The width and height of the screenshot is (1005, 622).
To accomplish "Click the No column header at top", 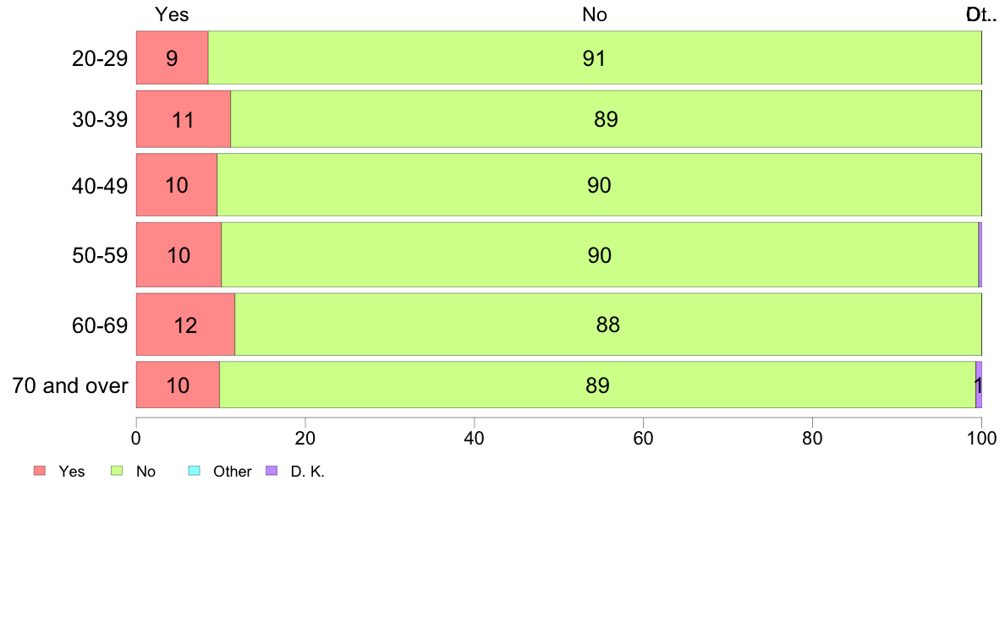I will (x=595, y=14).
